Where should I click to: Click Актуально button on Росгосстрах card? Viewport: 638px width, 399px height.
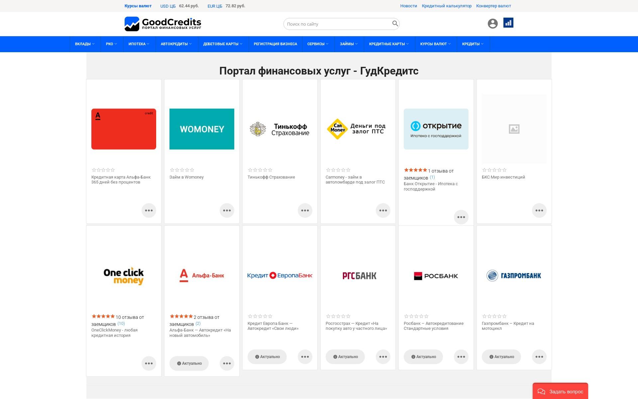click(345, 357)
